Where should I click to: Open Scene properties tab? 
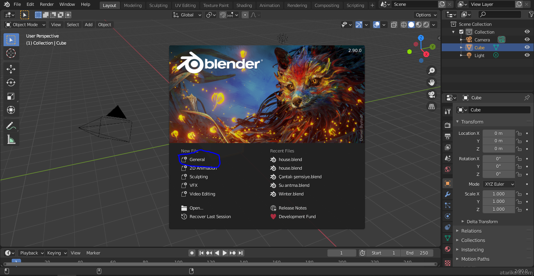[448, 158]
